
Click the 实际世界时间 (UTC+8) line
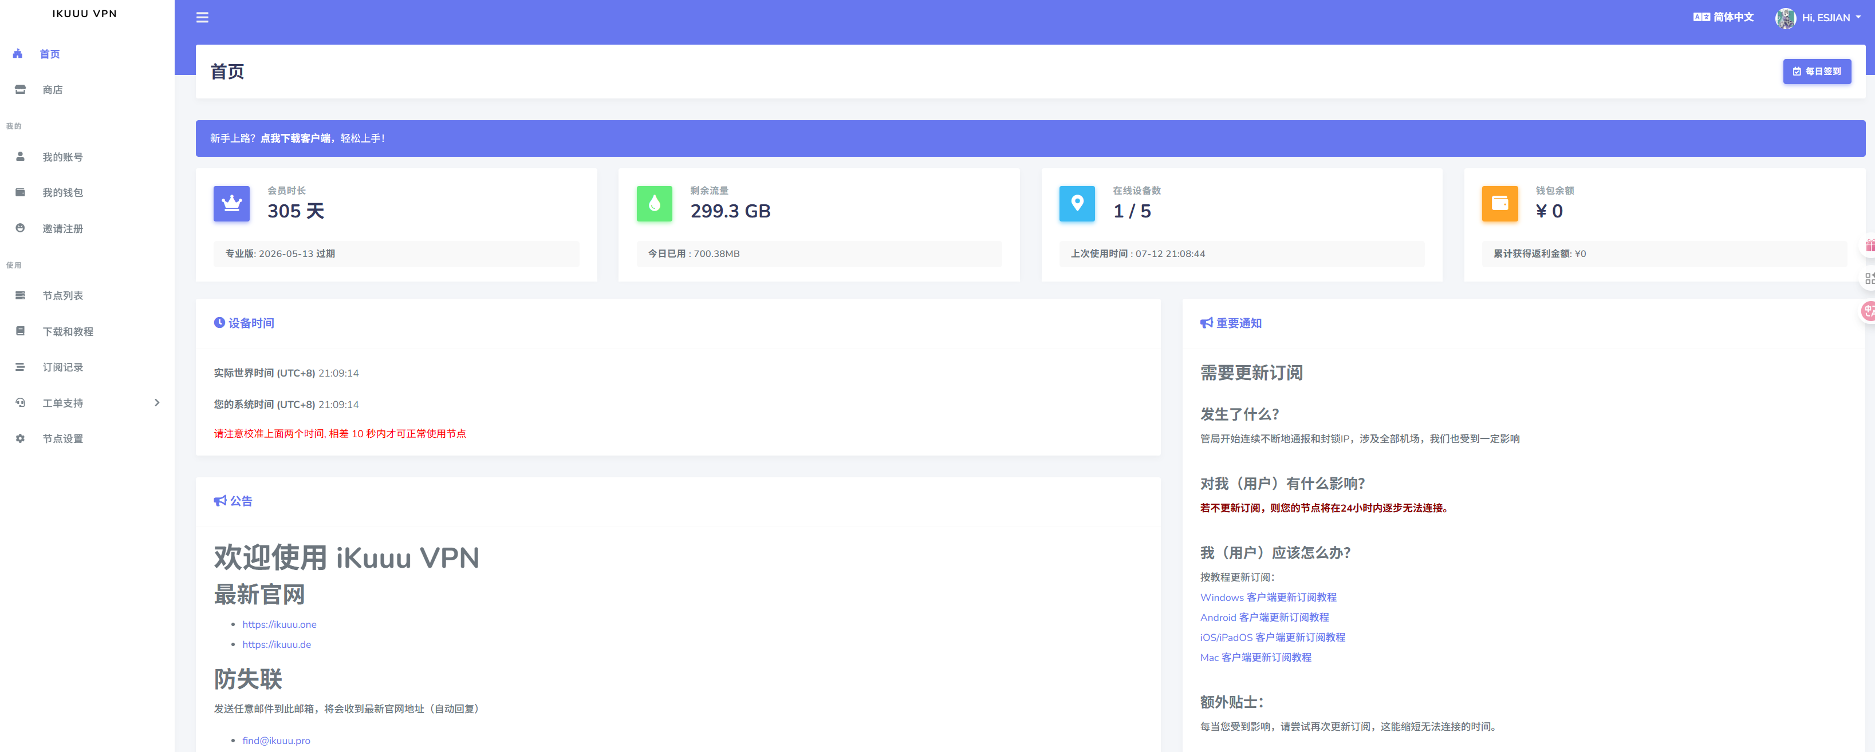click(x=285, y=373)
